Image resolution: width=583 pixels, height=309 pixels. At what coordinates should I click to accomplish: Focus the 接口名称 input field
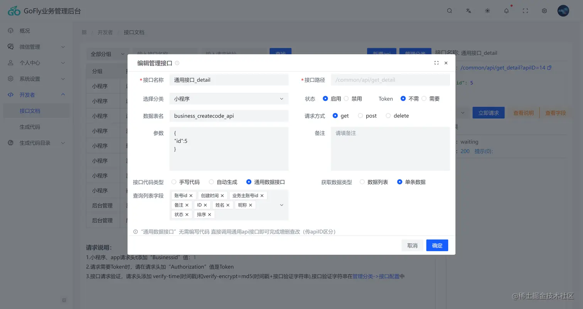(x=229, y=80)
